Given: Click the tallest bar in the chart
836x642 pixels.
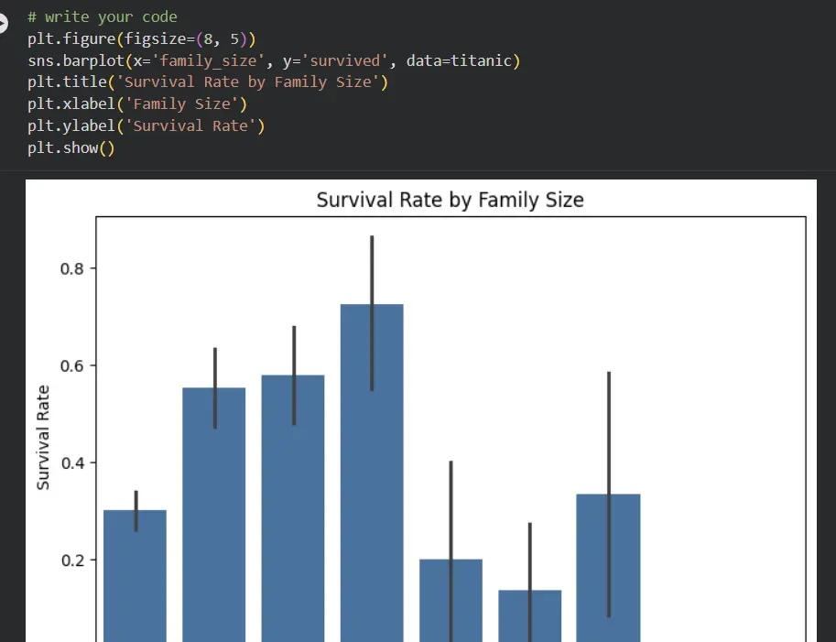Looking at the screenshot, I should [x=372, y=473].
